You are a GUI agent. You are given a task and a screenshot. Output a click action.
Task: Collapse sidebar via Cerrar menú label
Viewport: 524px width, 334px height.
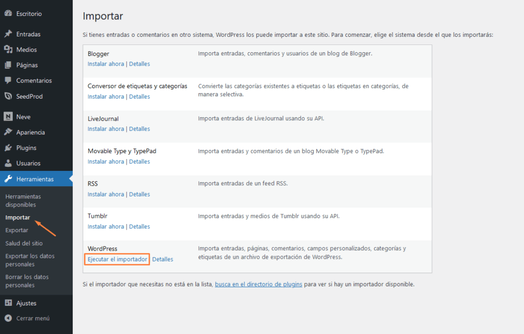point(33,318)
